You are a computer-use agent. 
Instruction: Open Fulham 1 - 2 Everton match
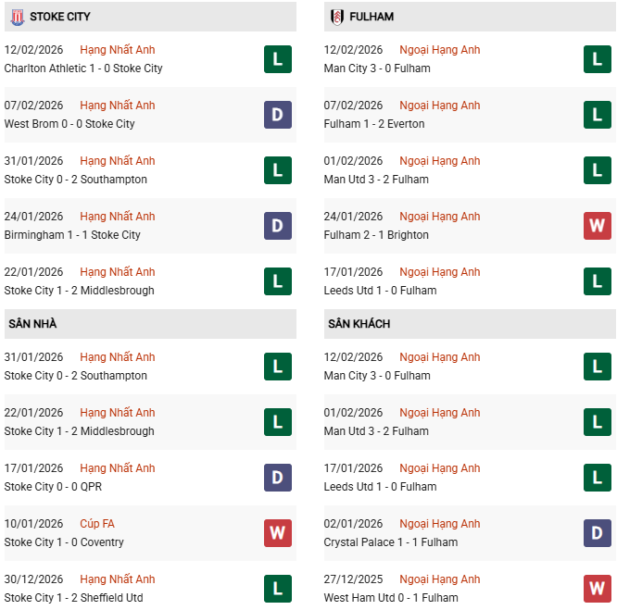(374, 124)
